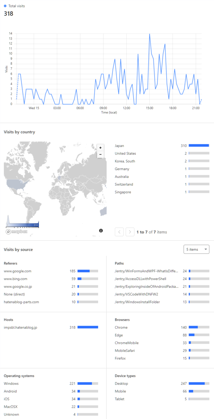214x419 pixels.
Task: Zoom in on the country map
Action: coord(100,148)
